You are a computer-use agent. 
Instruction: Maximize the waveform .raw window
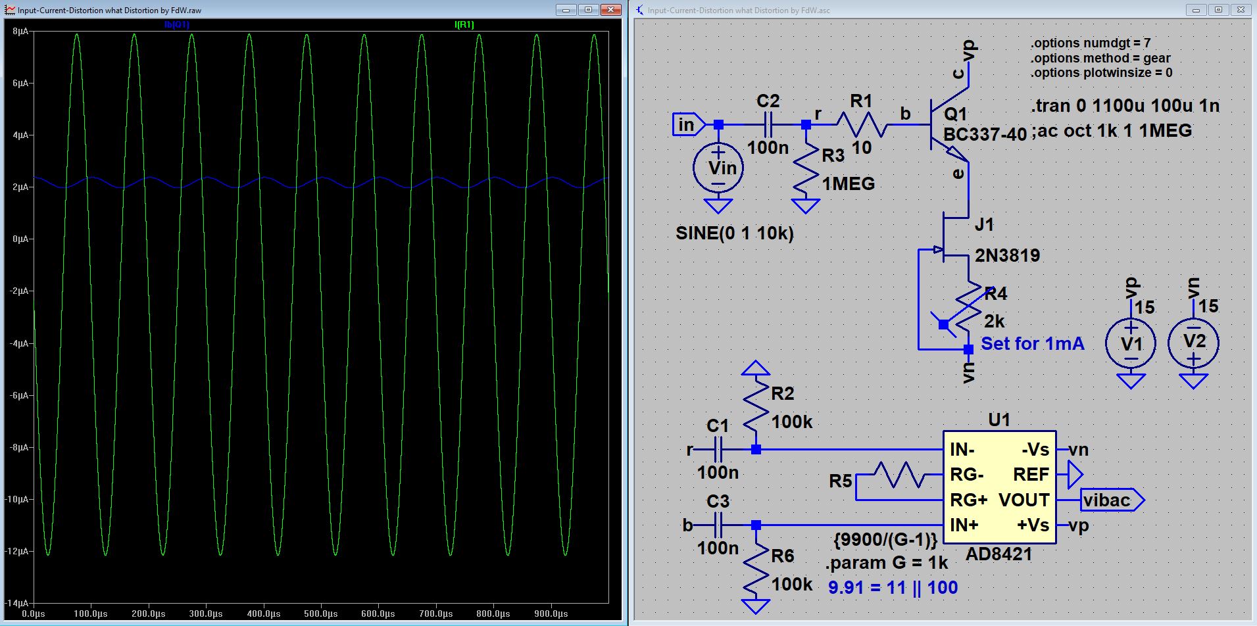pyautogui.click(x=589, y=10)
